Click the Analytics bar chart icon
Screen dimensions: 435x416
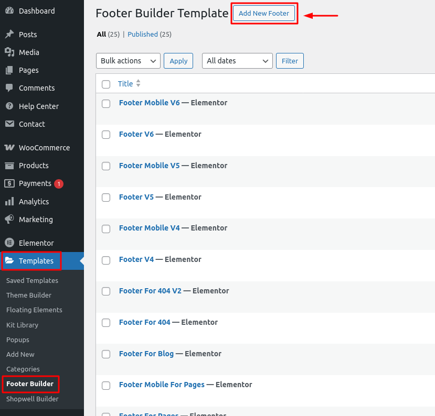[x=9, y=202]
